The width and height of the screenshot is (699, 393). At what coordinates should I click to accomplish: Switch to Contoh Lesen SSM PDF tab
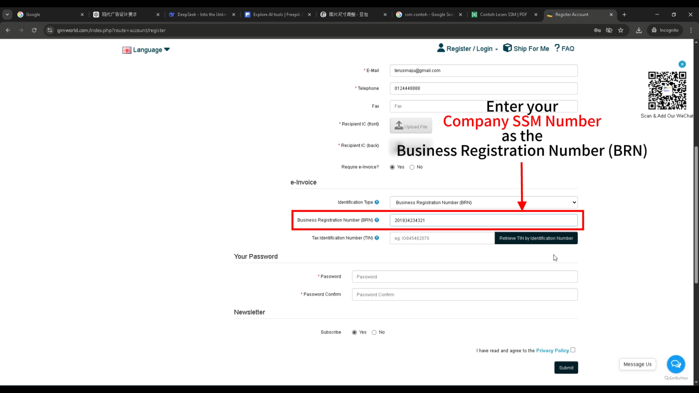point(503,15)
